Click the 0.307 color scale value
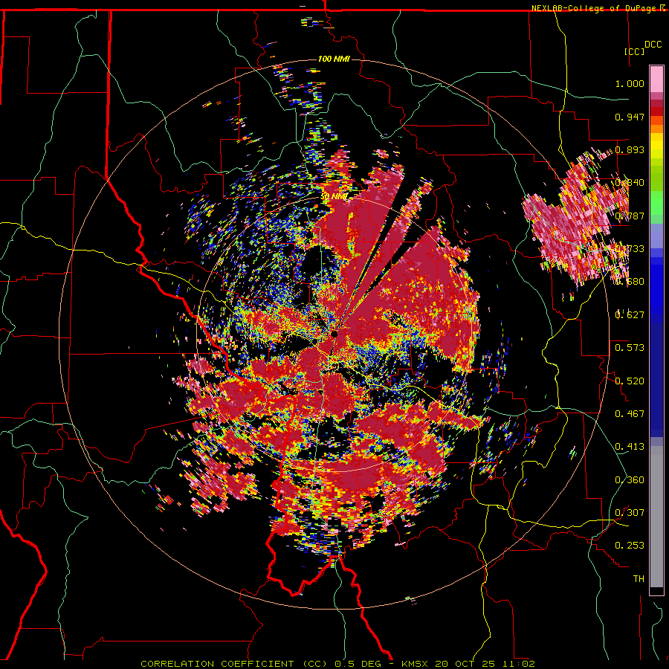This screenshot has height=669, width=669. 630,512
